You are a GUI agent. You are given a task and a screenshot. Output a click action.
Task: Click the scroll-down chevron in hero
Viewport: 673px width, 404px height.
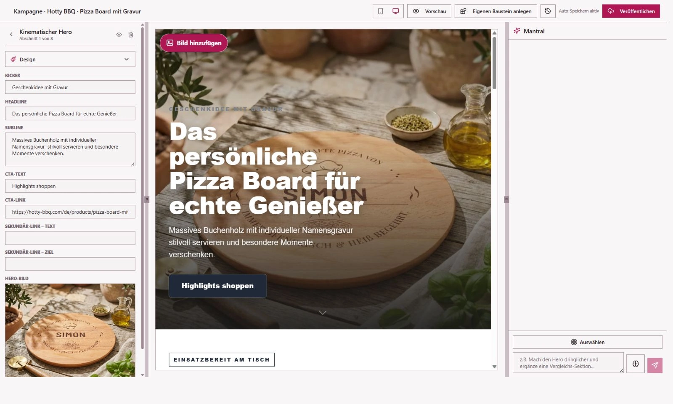[323, 313]
